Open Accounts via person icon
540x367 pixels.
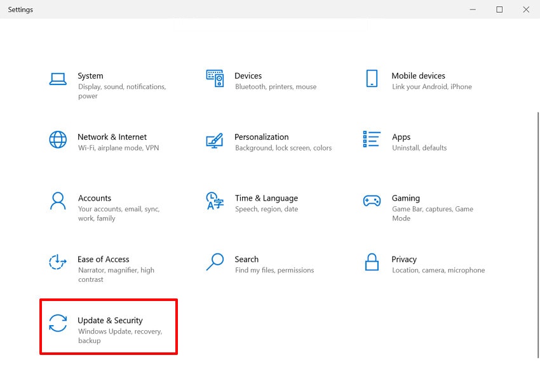pos(58,200)
